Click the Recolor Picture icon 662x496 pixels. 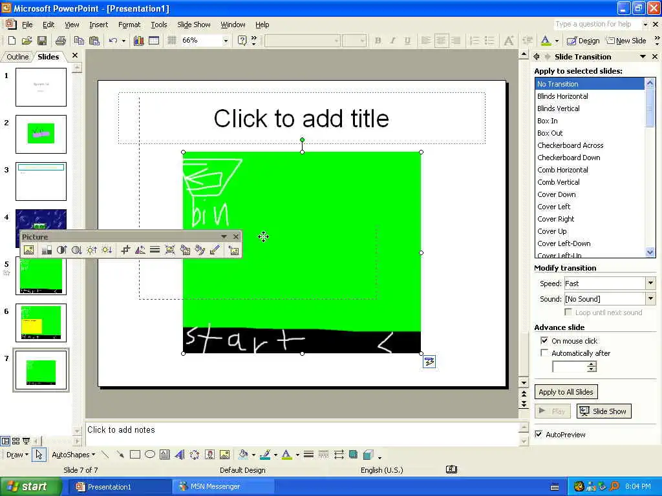coord(185,250)
